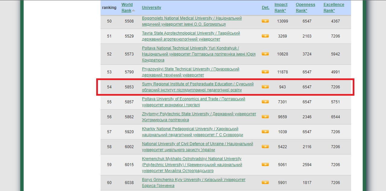386x191 pixels.
Task: Open details icon for Poltava University of Economics
Action: click(265, 102)
